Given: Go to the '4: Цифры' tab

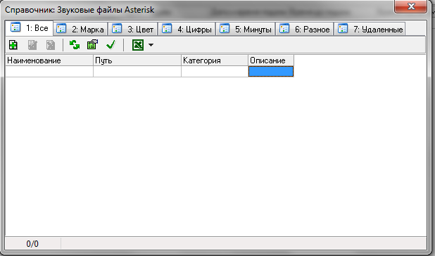Looking at the screenshot, I should point(187,29).
